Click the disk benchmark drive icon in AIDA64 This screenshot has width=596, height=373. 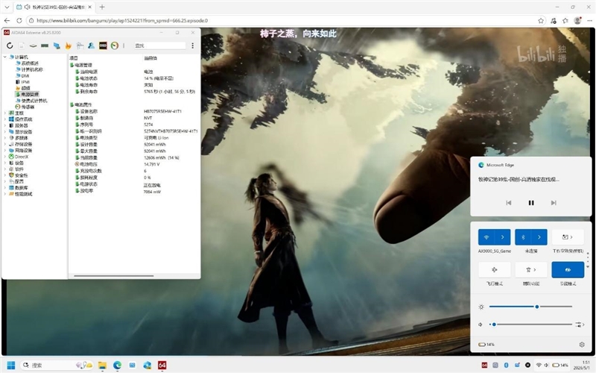coord(33,46)
